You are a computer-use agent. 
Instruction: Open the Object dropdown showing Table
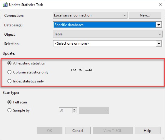pos(107,34)
